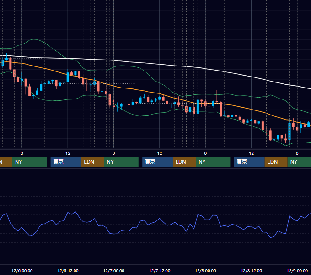Select the NY session block starting 12/9 00:00

299,162
